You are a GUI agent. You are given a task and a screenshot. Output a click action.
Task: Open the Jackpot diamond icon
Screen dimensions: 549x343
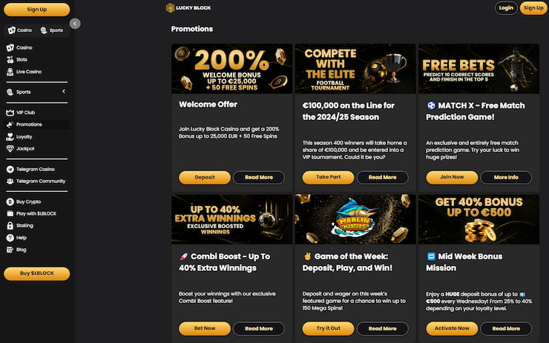10,149
